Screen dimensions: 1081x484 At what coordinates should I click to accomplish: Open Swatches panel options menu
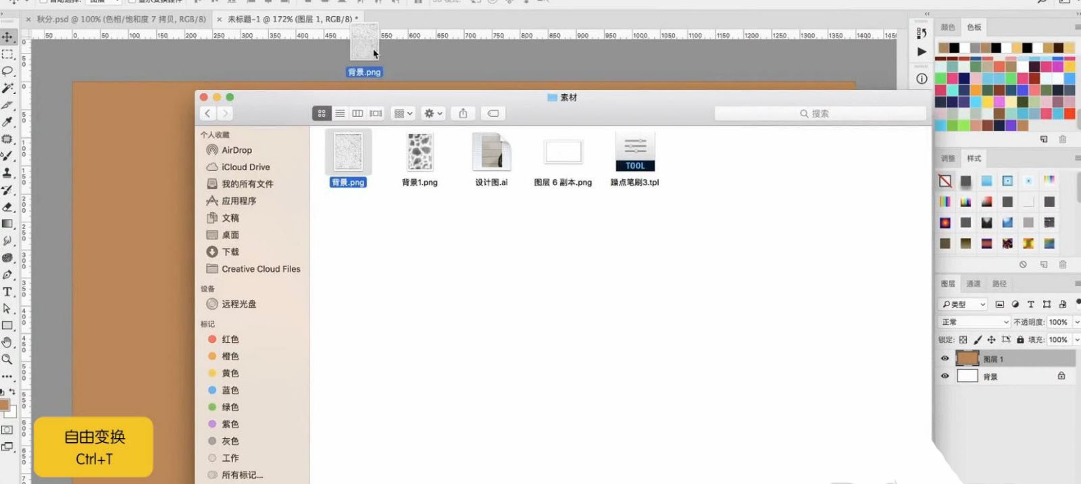1077,27
